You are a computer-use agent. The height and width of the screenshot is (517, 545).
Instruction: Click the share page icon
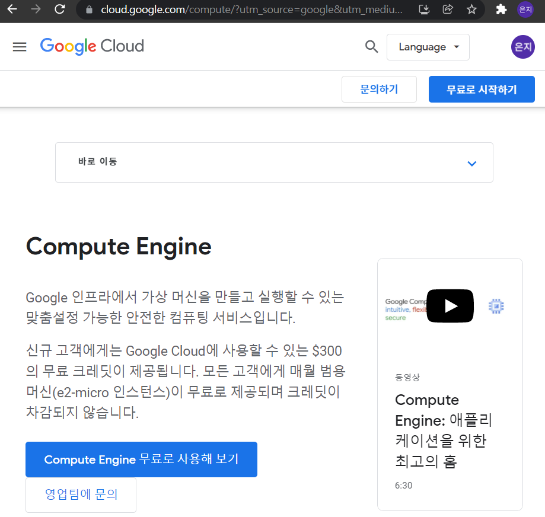(x=448, y=9)
